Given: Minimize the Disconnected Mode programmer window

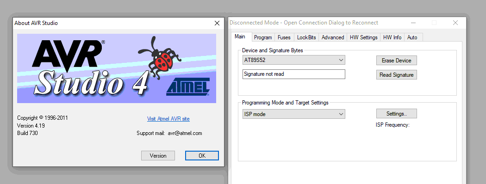Looking at the screenshot, I should (x=413, y=23).
